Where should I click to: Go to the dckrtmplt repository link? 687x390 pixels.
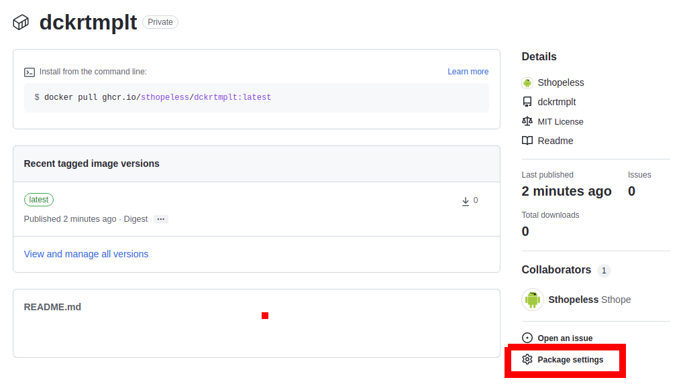coord(556,103)
